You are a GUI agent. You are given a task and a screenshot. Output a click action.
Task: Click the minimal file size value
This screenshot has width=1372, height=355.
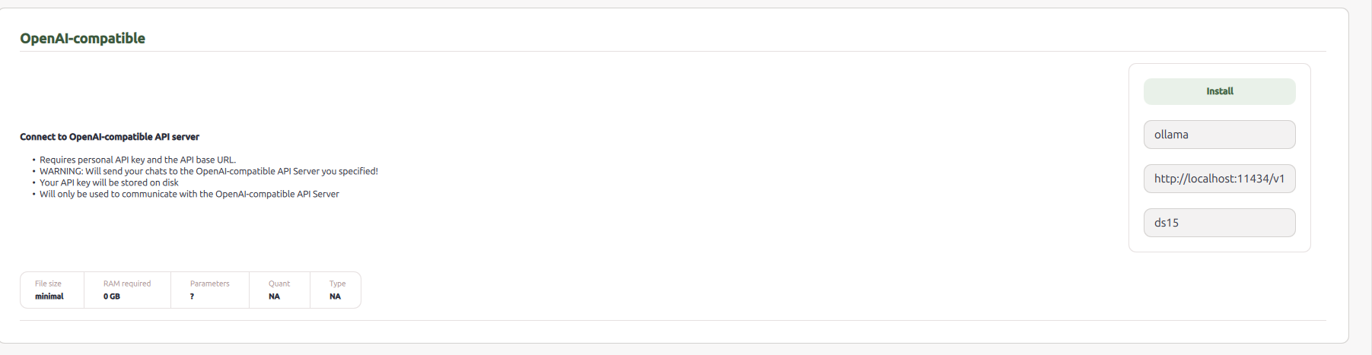[x=49, y=296]
